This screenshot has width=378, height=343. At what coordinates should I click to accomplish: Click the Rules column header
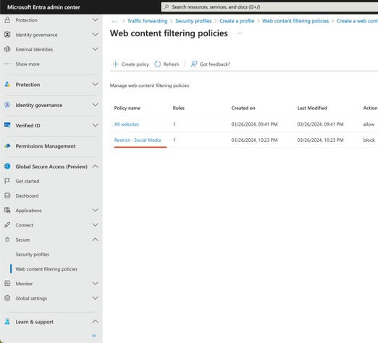tap(179, 108)
